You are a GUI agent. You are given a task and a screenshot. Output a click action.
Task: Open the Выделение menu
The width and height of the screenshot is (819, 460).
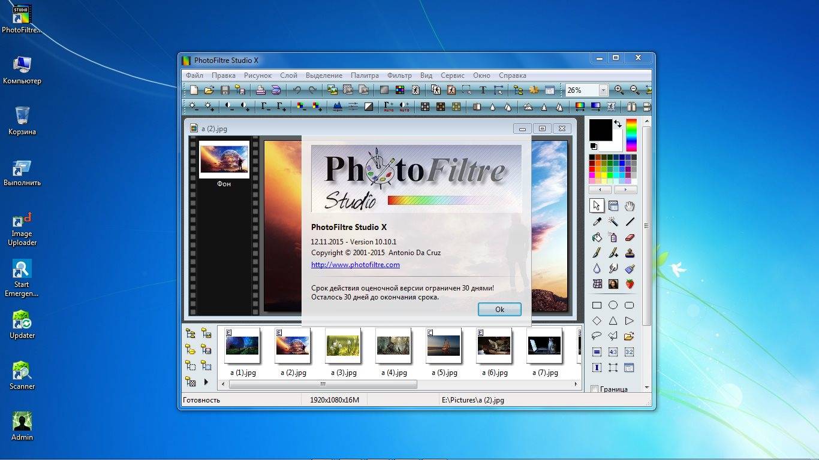pos(324,75)
